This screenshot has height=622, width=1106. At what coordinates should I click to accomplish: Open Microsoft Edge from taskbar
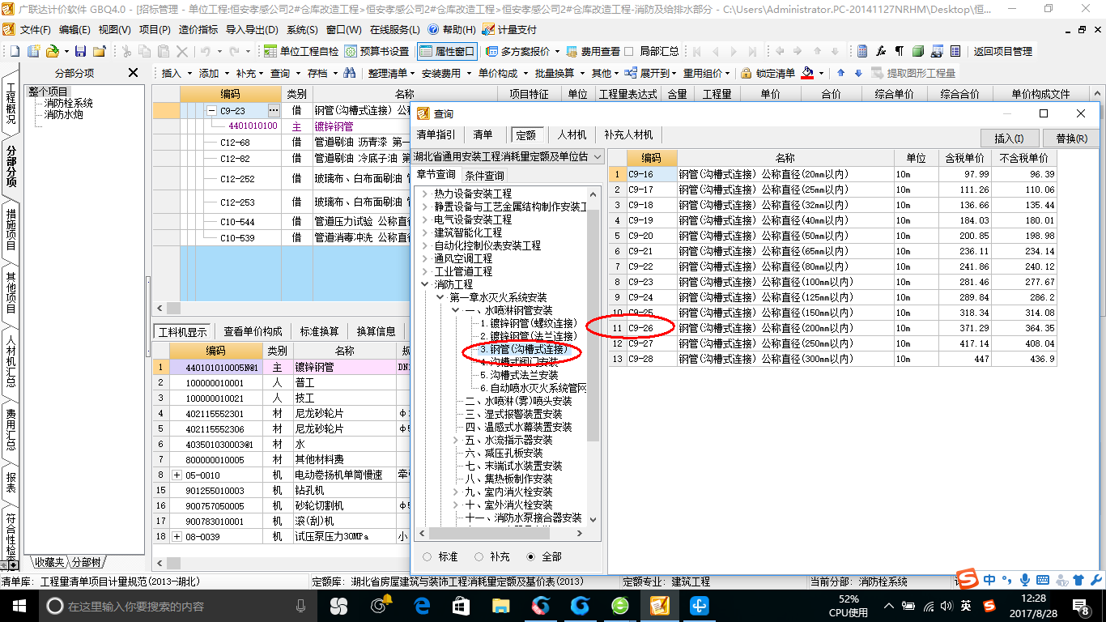[x=422, y=605]
